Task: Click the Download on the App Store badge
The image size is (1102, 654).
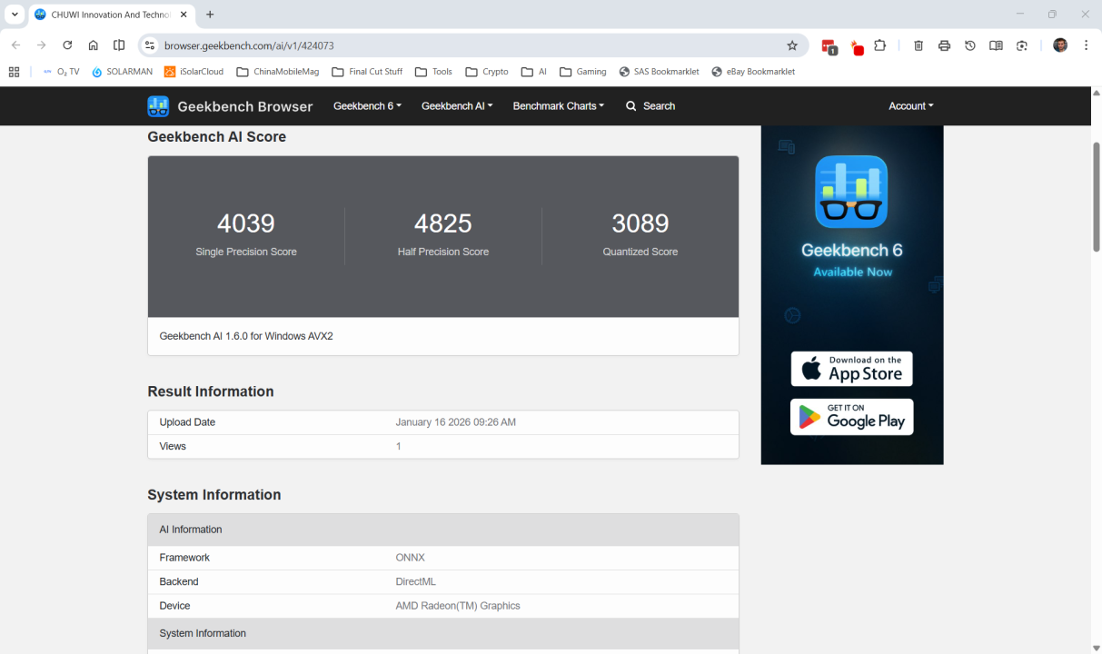Action: point(851,369)
